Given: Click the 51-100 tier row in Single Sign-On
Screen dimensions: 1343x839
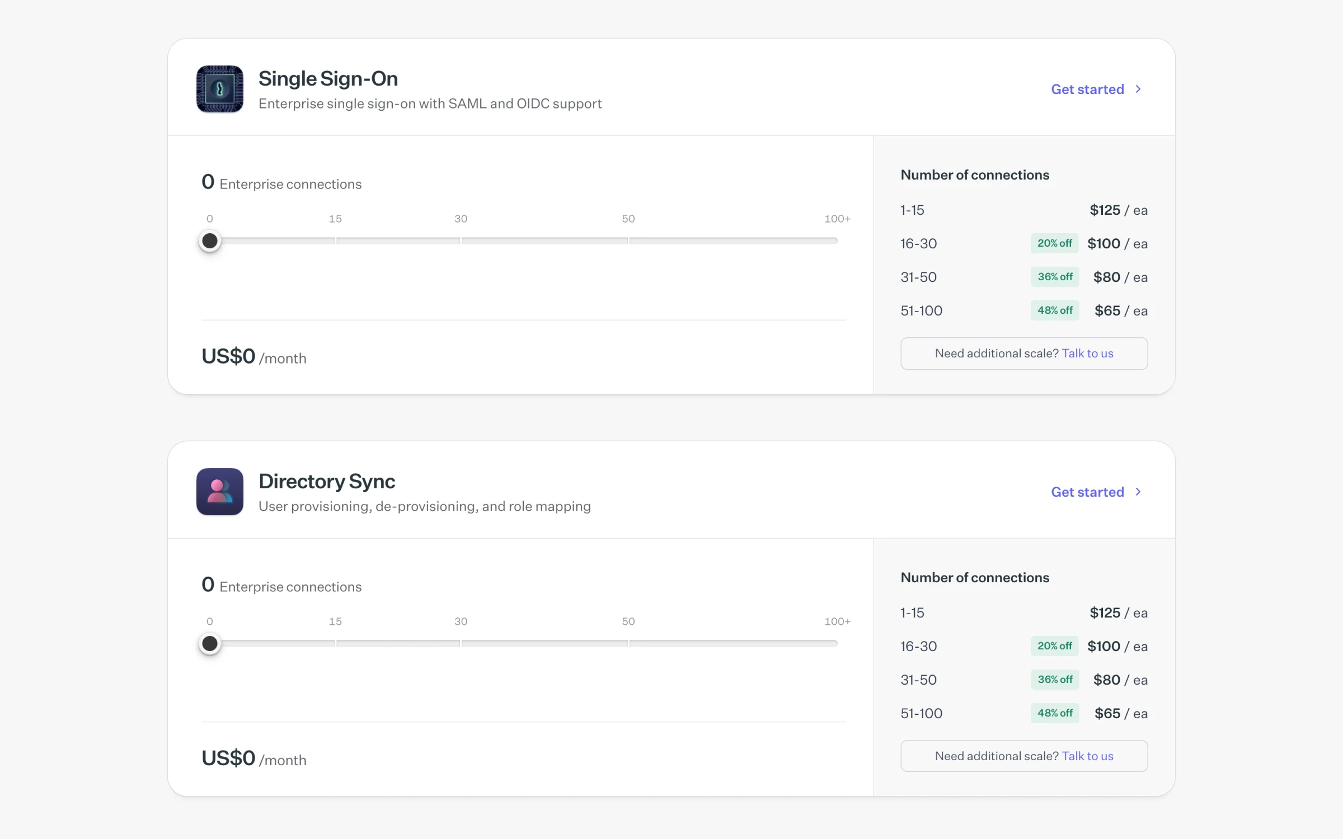Looking at the screenshot, I should (1024, 310).
